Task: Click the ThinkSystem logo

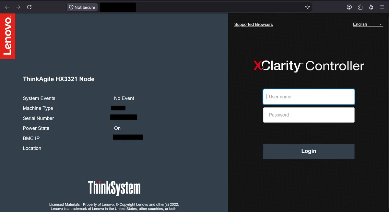Action: (114, 188)
